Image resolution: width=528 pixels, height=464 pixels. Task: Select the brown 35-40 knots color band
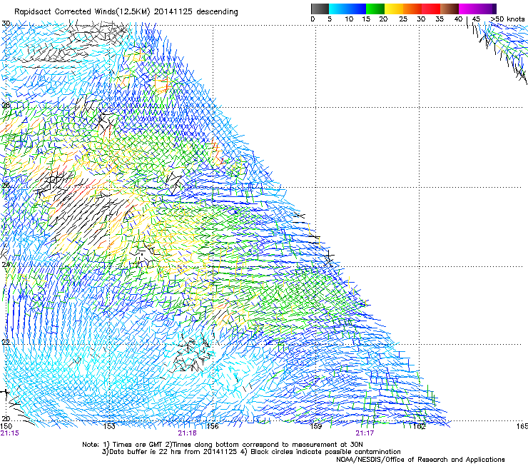click(x=450, y=9)
